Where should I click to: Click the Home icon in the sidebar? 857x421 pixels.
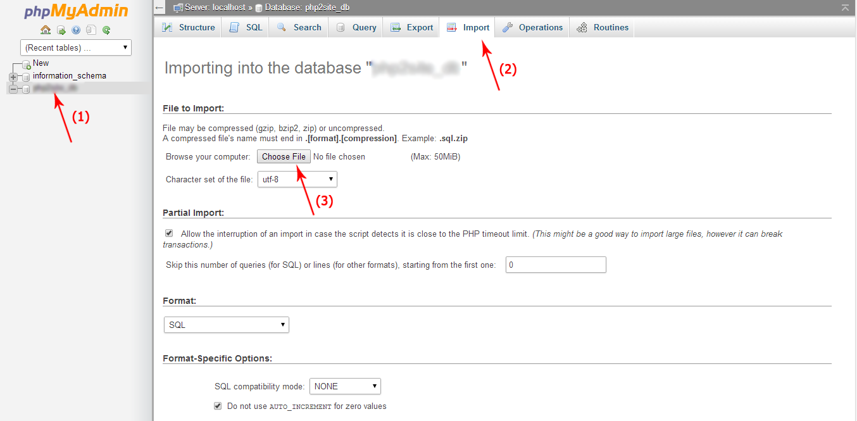coord(46,30)
